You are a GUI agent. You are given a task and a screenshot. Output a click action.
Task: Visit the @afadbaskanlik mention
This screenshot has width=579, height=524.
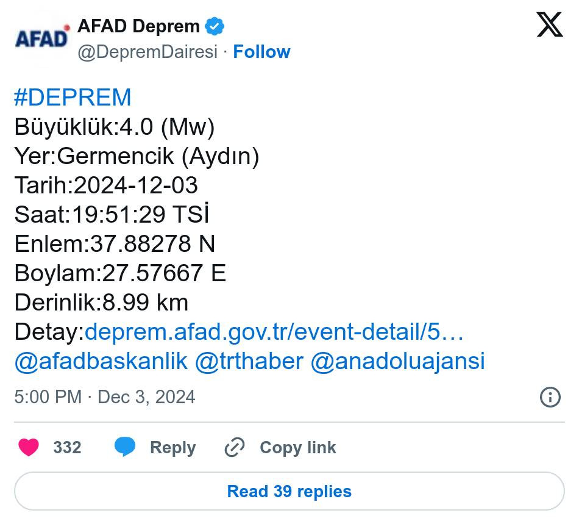(x=101, y=361)
